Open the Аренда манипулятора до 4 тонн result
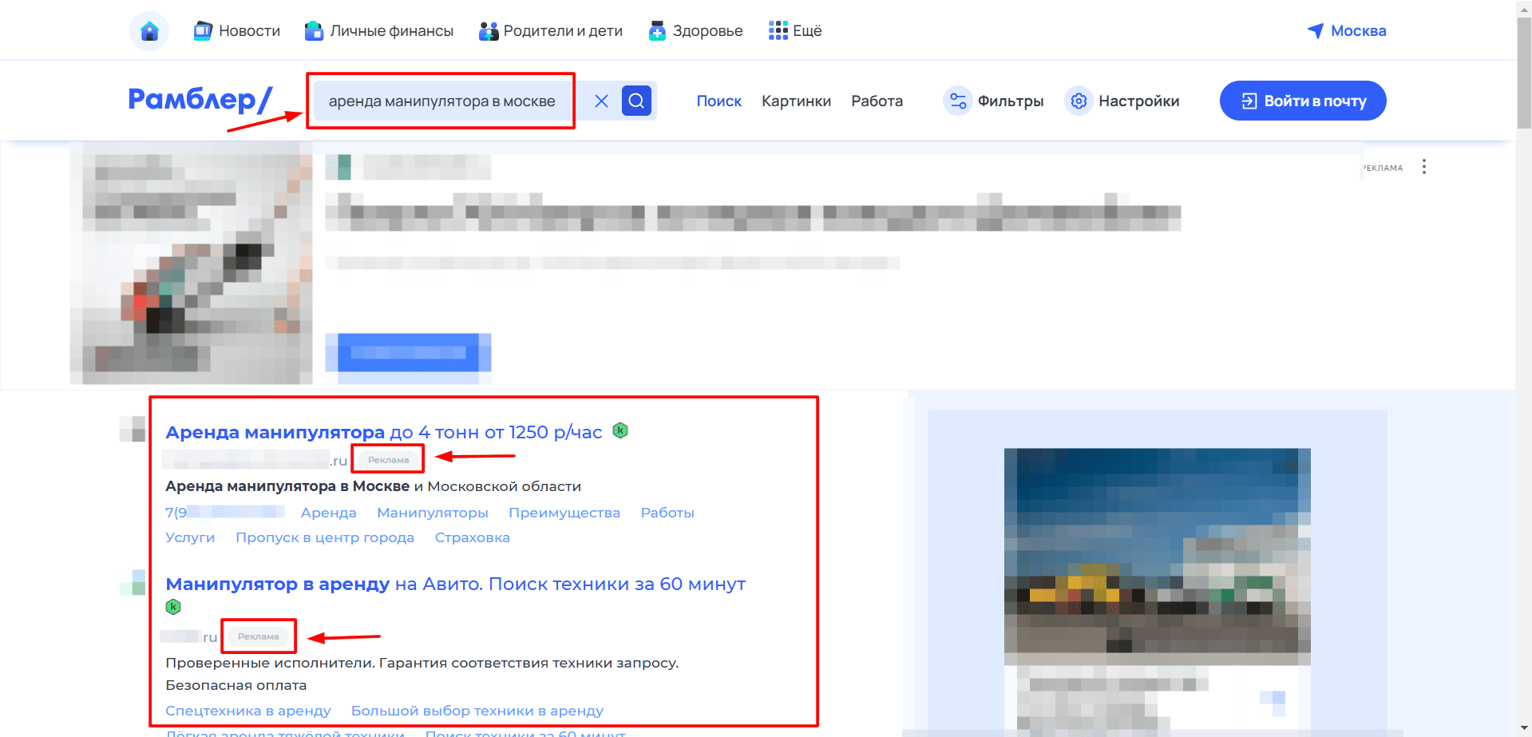This screenshot has height=737, width=1532. [383, 432]
